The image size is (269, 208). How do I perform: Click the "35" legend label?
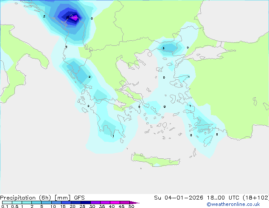click(102, 206)
